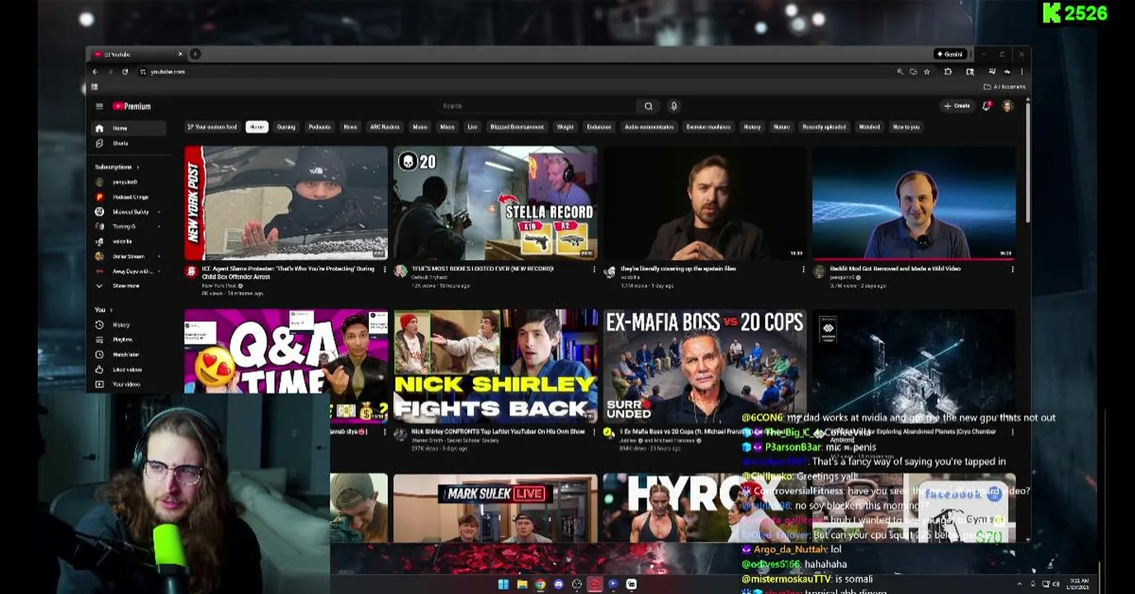Open the Windows Start menu

tap(504, 584)
